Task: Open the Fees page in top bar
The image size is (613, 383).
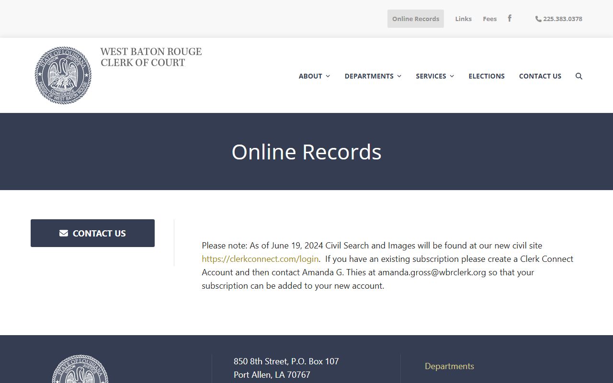Action: pyautogui.click(x=490, y=19)
